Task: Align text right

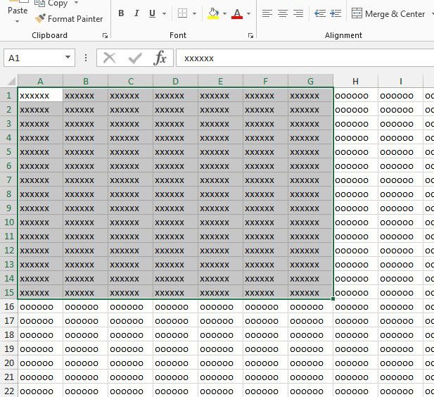Action: point(298,13)
